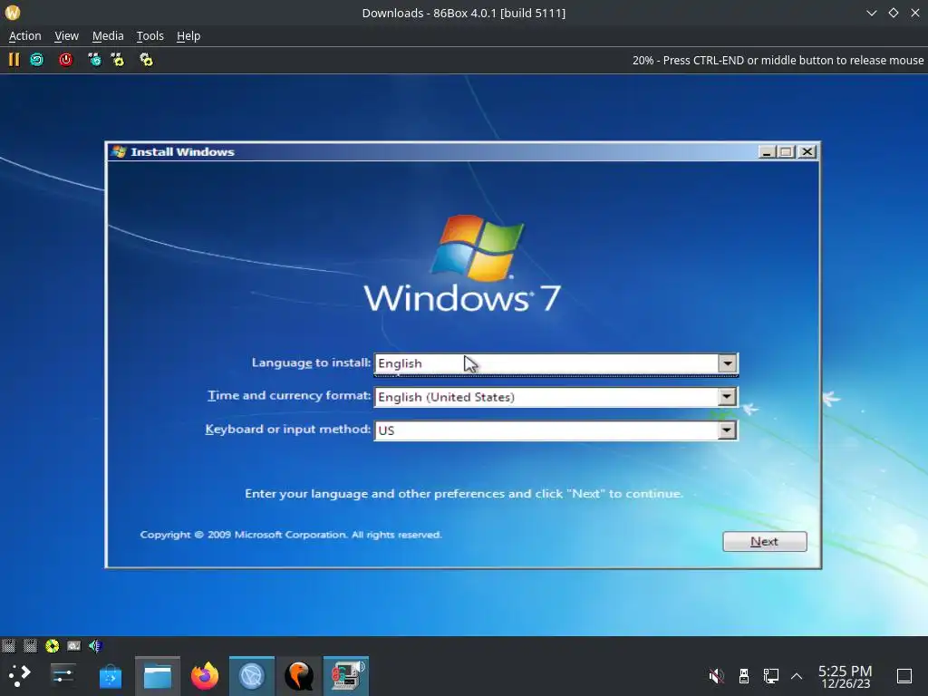This screenshot has width=928, height=696.
Task: Minimize the Install Windows dialog
Action: click(x=767, y=152)
